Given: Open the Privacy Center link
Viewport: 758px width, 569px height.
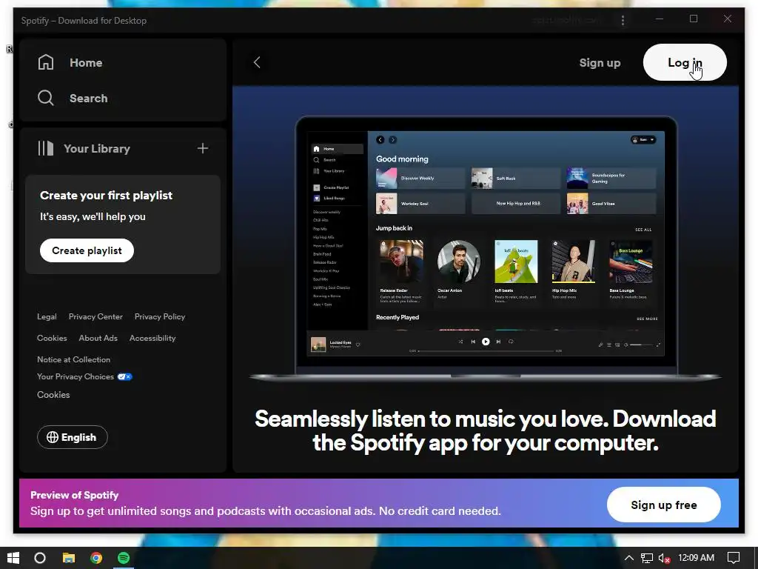Looking at the screenshot, I should pyautogui.click(x=95, y=316).
